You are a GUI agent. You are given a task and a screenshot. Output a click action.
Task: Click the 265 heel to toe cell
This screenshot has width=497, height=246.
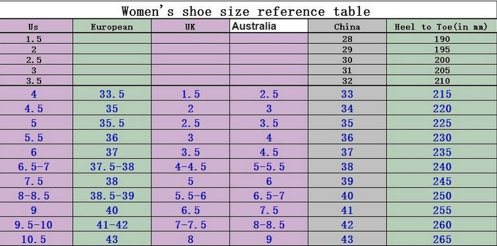coord(442,239)
